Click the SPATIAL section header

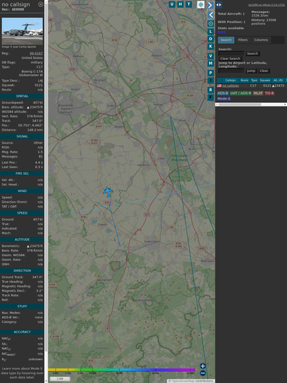click(x=22, y=96)
